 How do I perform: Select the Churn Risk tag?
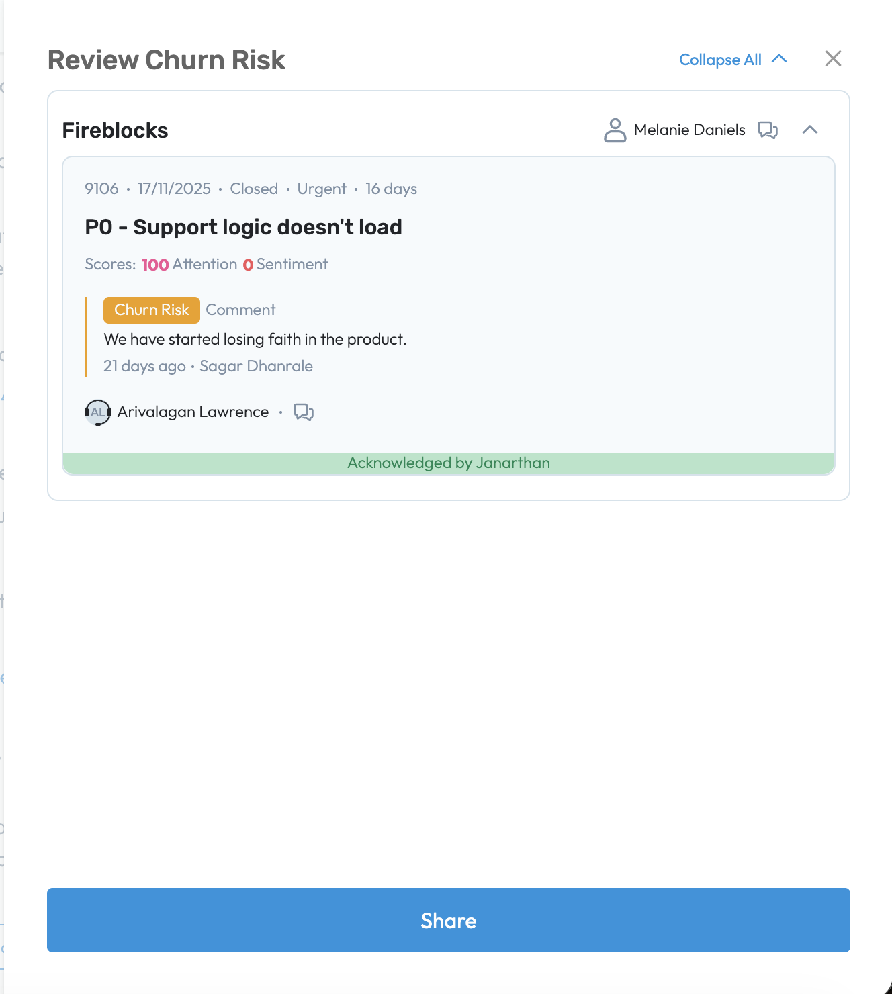(x=152, y=310)
